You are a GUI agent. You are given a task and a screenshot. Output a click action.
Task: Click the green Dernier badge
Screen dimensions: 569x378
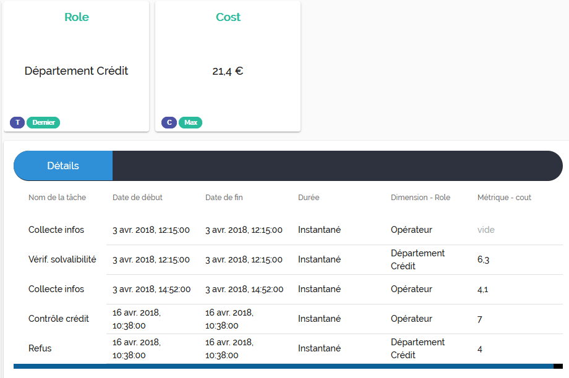(43, 122)
